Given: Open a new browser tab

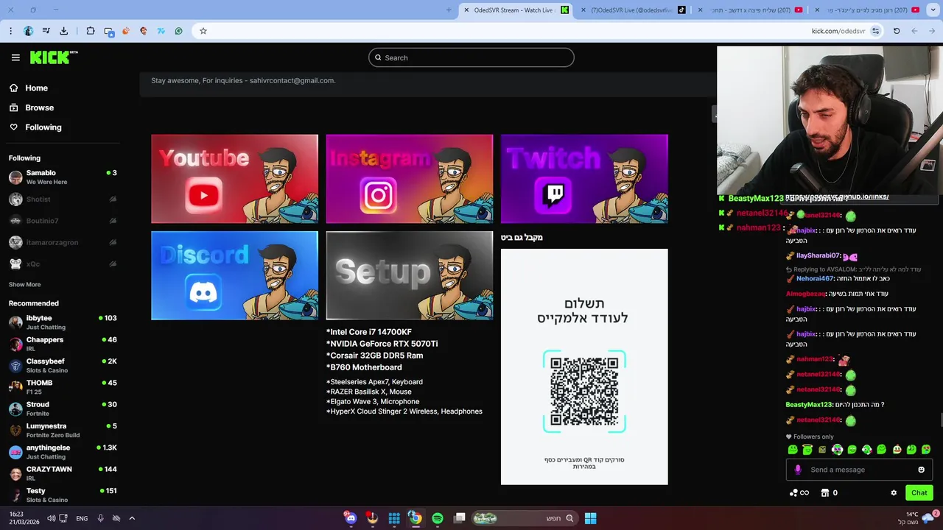Looking at the screenshot, I should (x=449, y=10).
